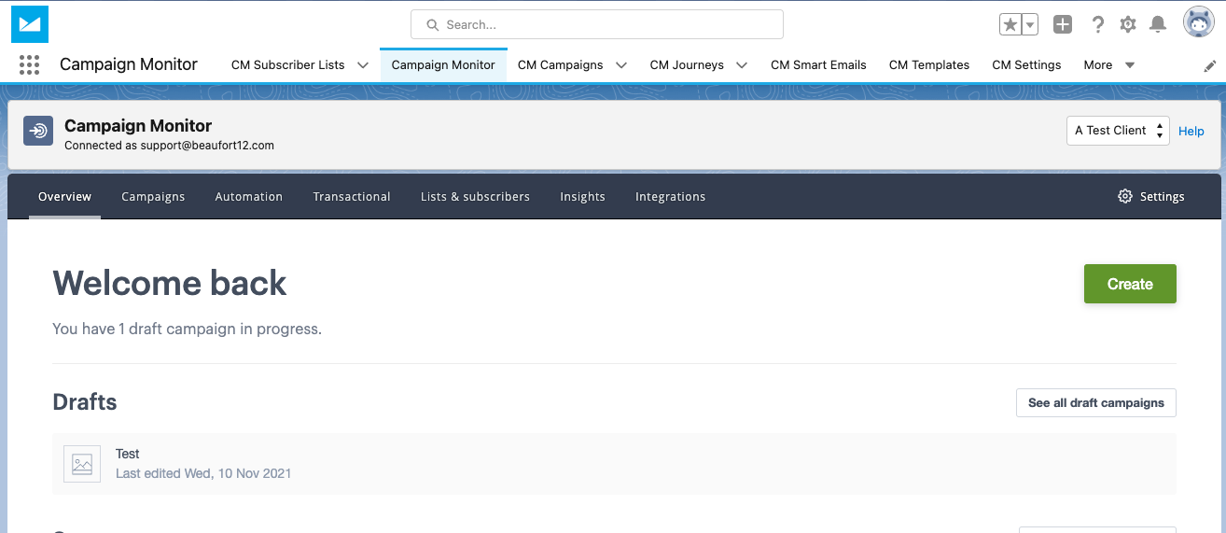Open the Help question mark icon
Screen dimensions: 1226x533
[1098, 24]
